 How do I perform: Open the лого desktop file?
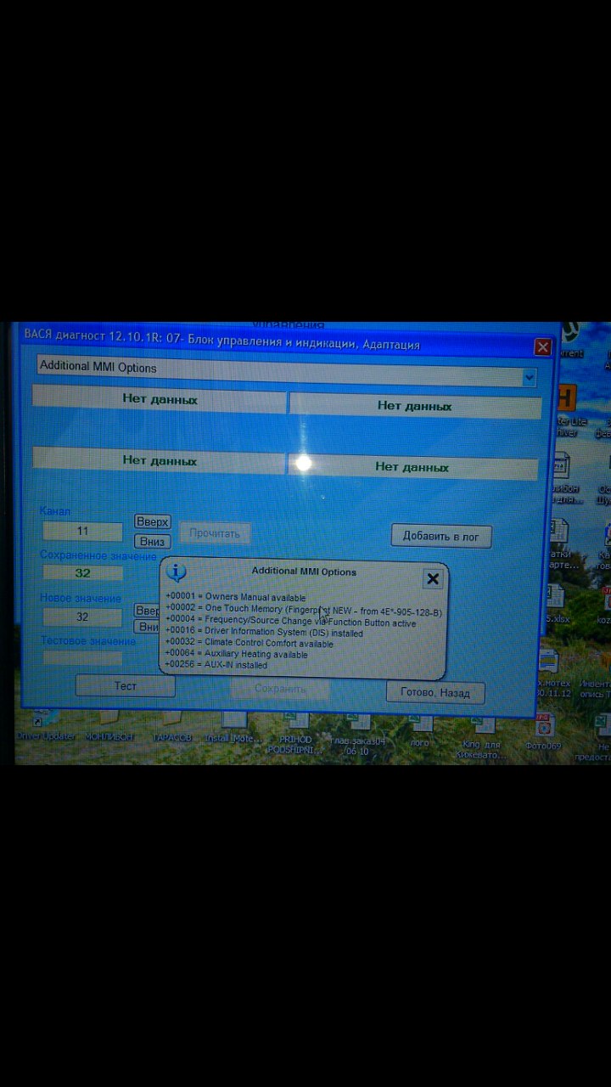click(420, 730)
